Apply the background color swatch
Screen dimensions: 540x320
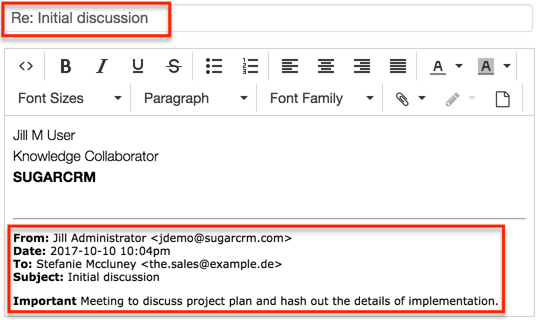[486, 66]
